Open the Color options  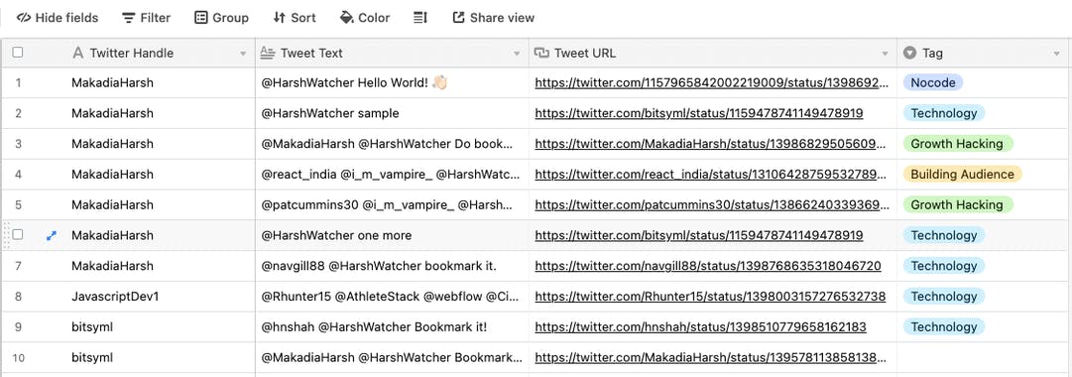coord(364,18)
